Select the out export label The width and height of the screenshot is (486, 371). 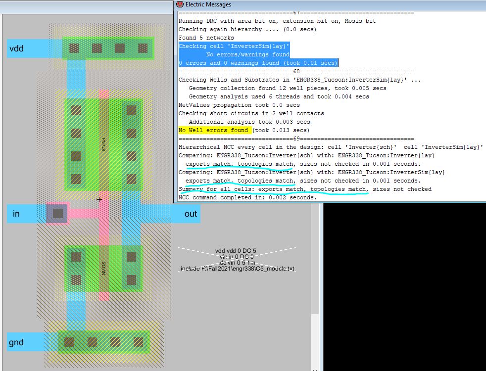191,214
